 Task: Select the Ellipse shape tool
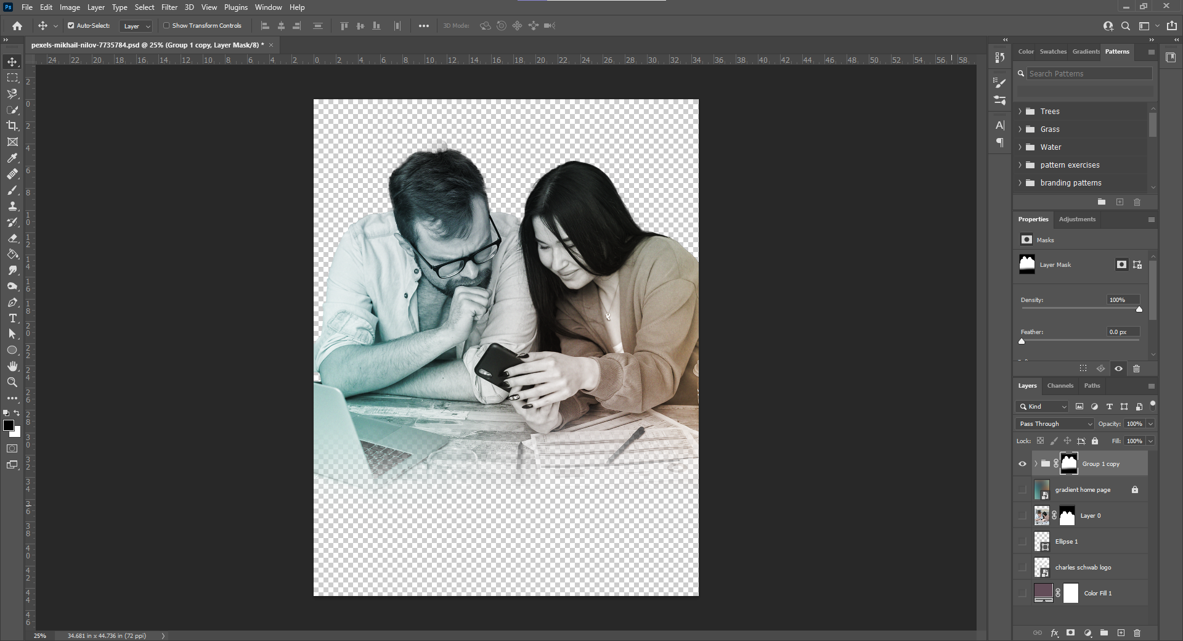12,350
